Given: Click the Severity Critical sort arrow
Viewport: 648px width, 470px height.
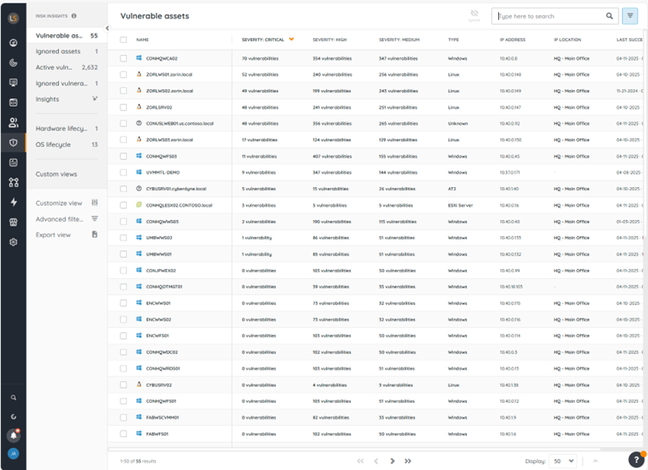Looking at the screenshot, I should [x=292, y=39].
